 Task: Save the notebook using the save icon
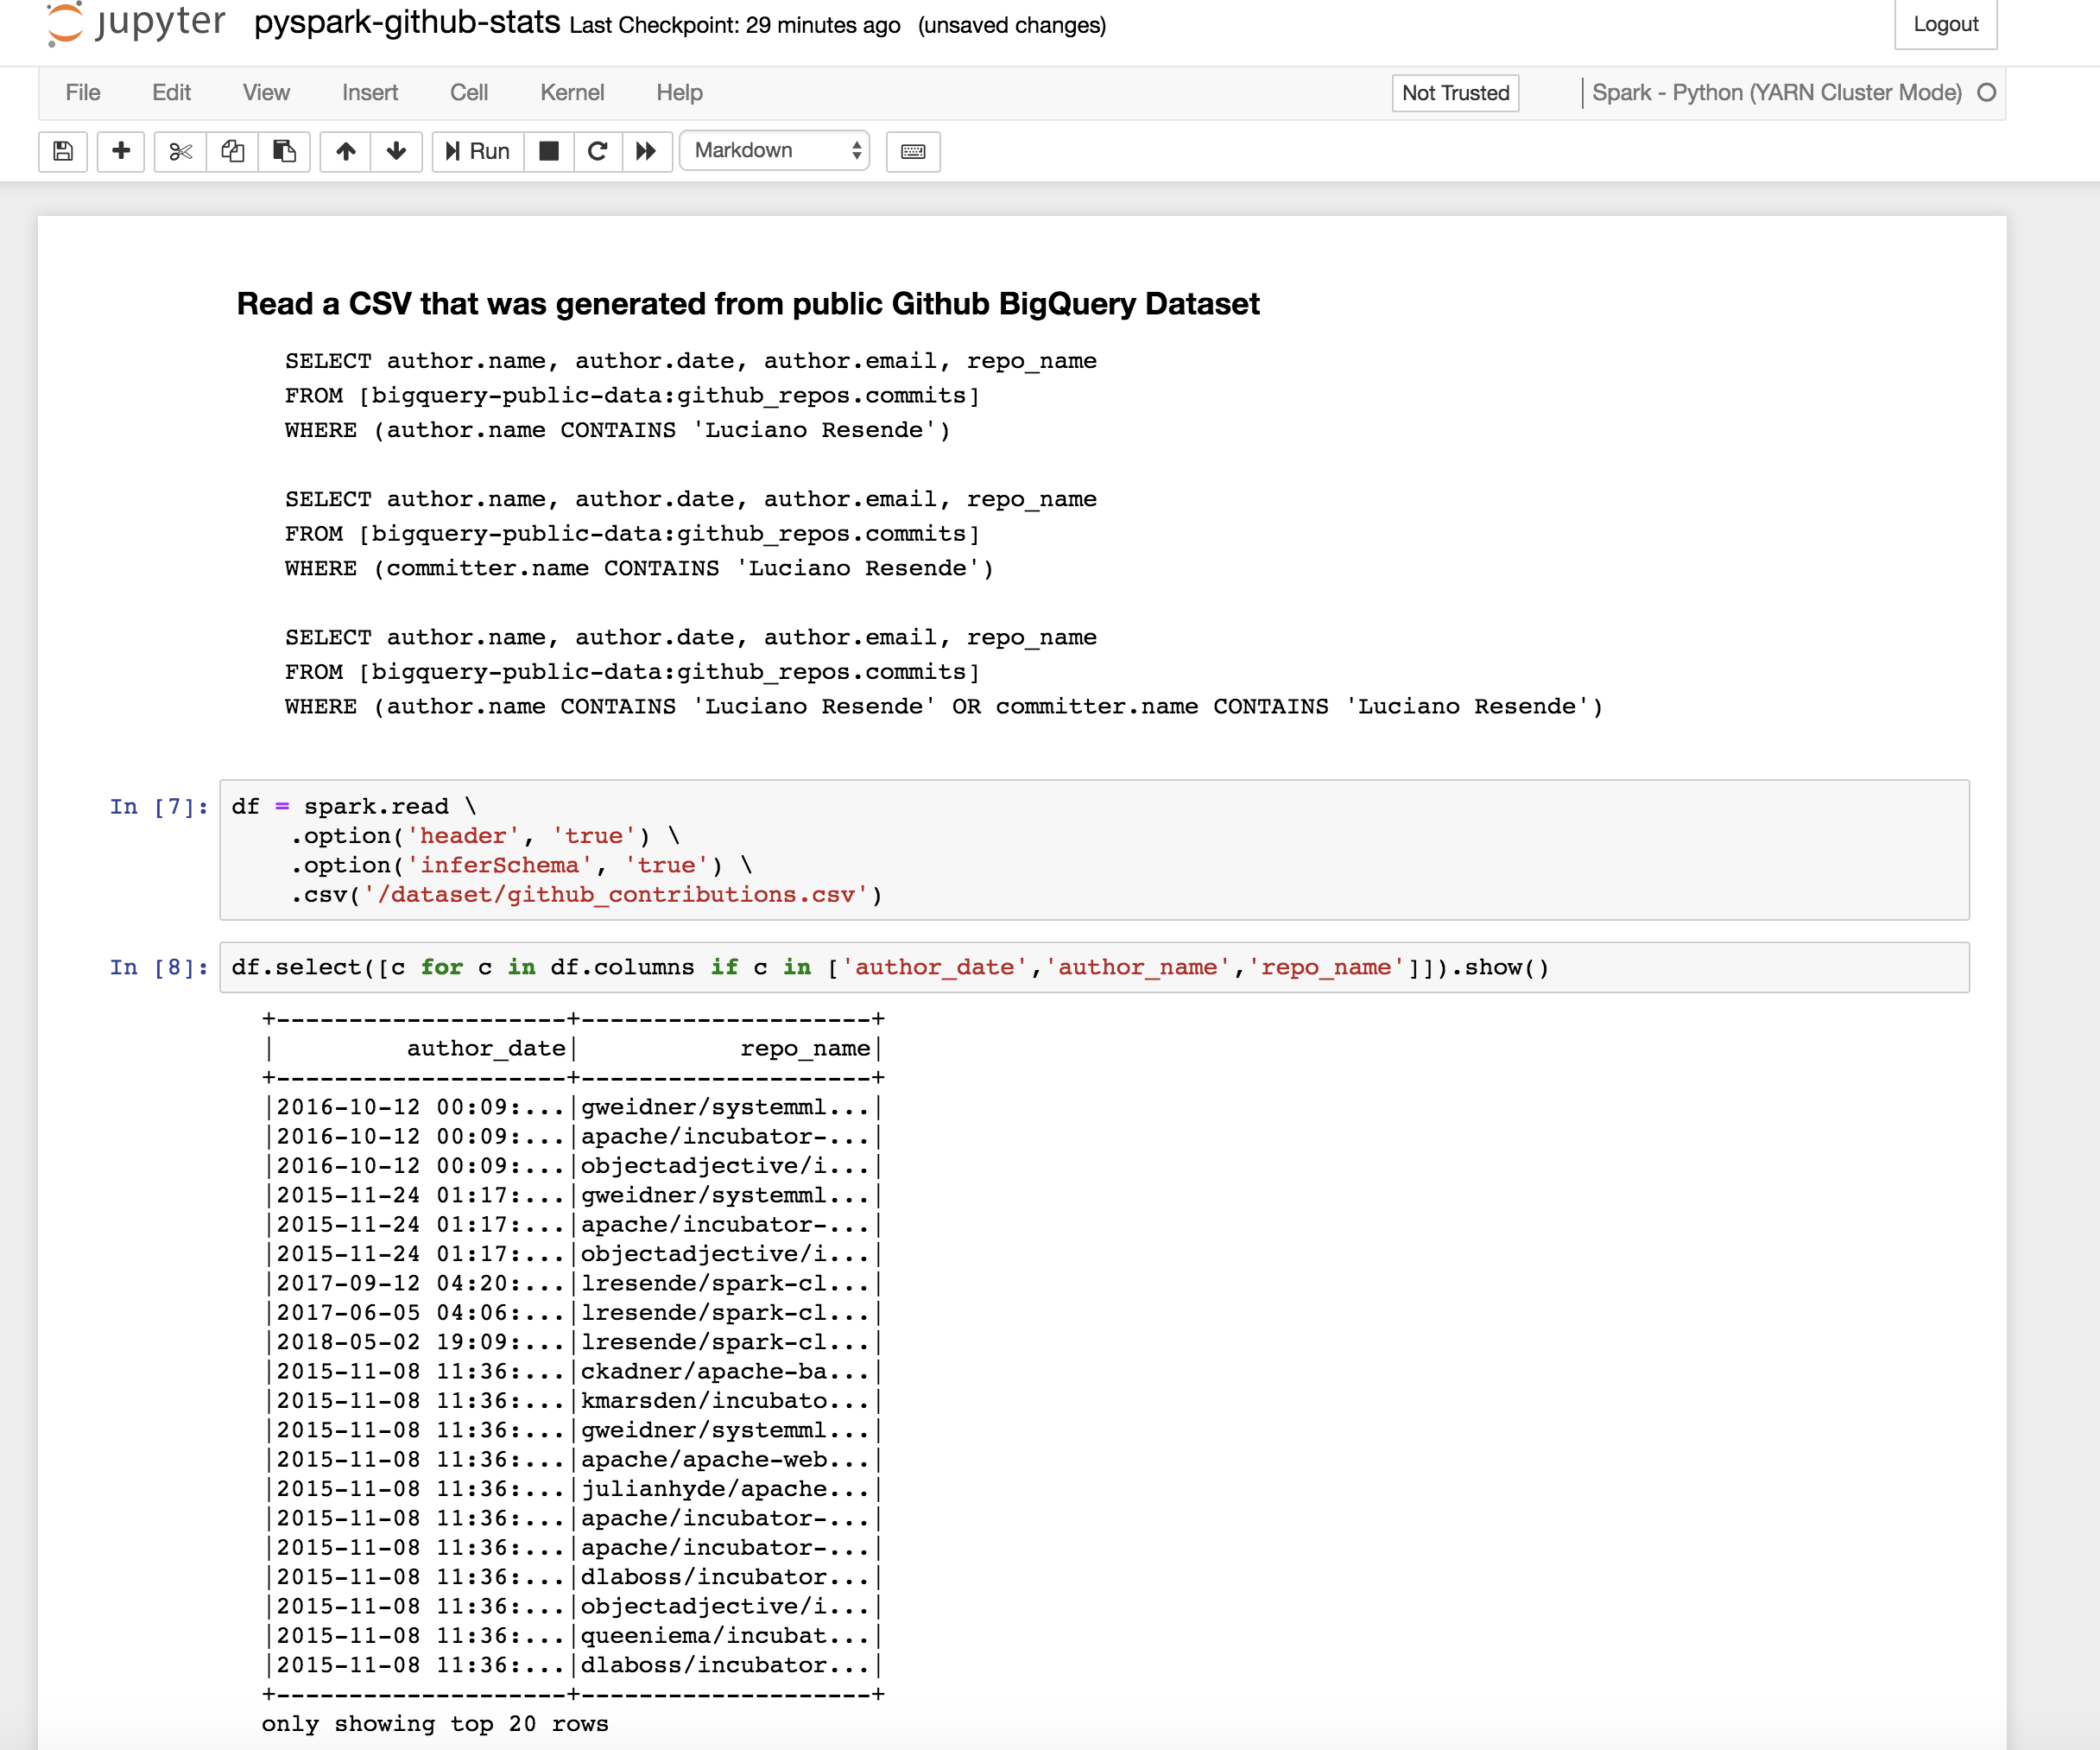click(62, 151)
